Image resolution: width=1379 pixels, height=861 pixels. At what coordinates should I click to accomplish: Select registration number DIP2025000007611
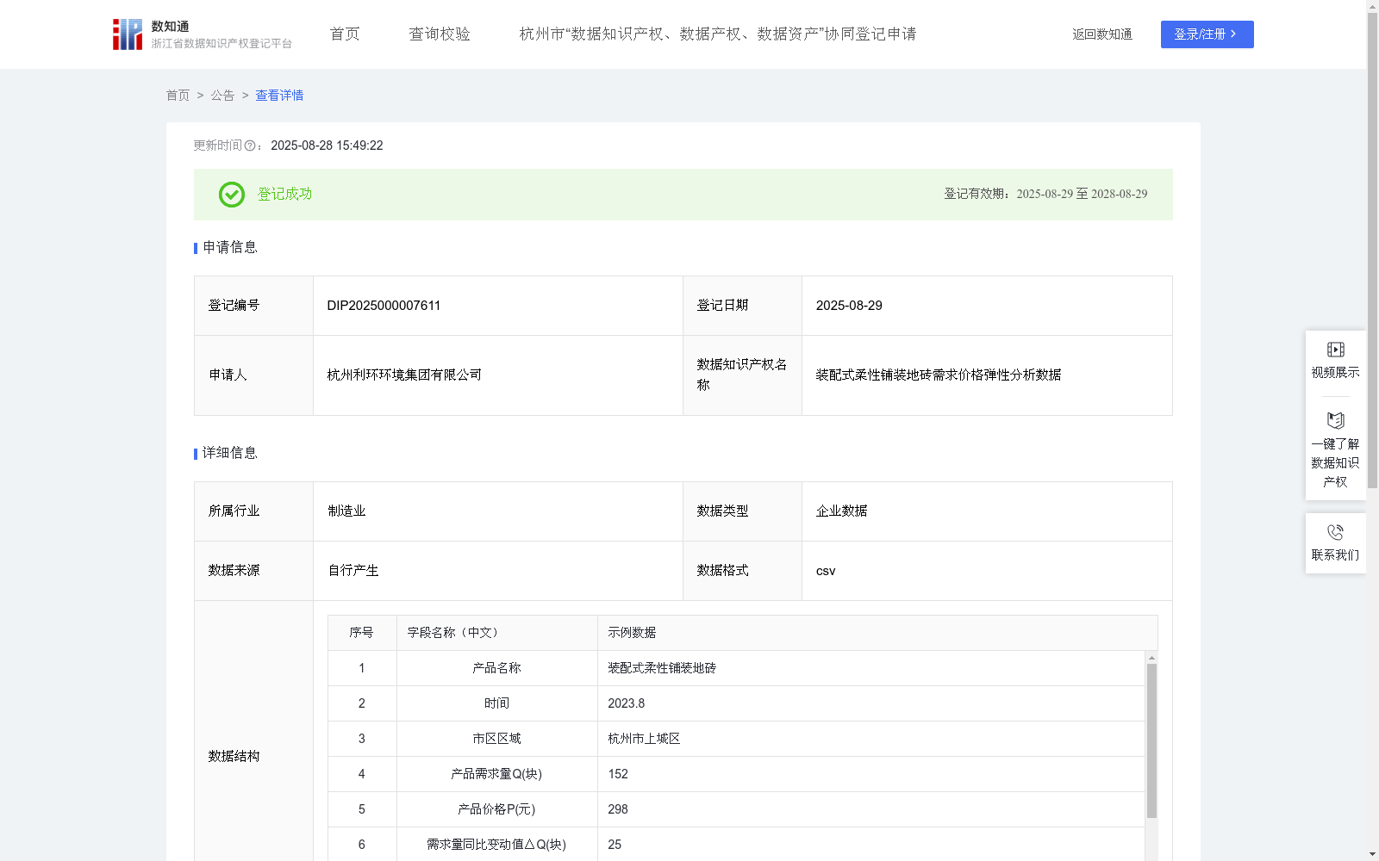pyautogui.click(x=384, y=306)
